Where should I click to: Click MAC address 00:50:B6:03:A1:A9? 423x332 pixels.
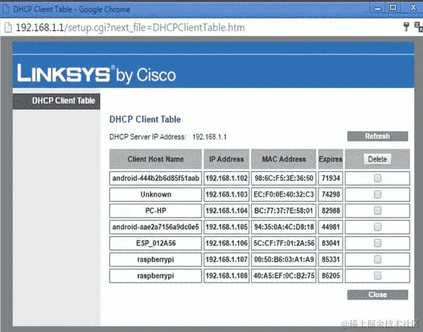point(284,260)
